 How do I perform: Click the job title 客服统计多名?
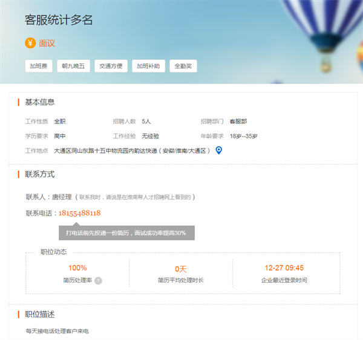[59, 20]
